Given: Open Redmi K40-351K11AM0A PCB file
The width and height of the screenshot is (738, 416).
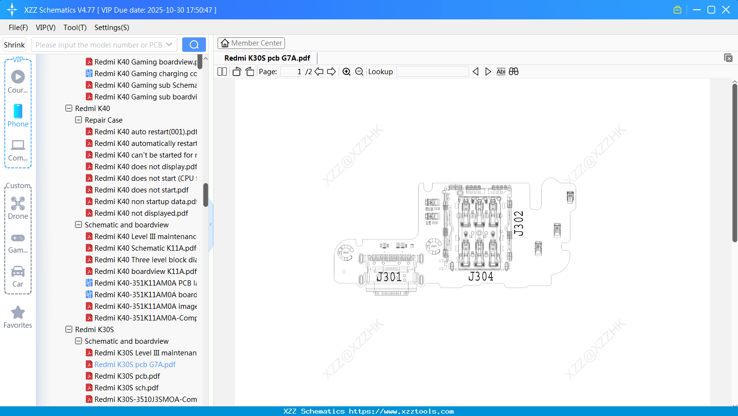Looking at the screenshot, I should [x=141, y=283].
